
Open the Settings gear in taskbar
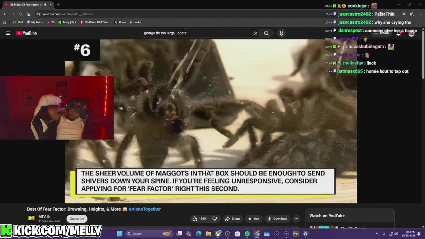305,234
